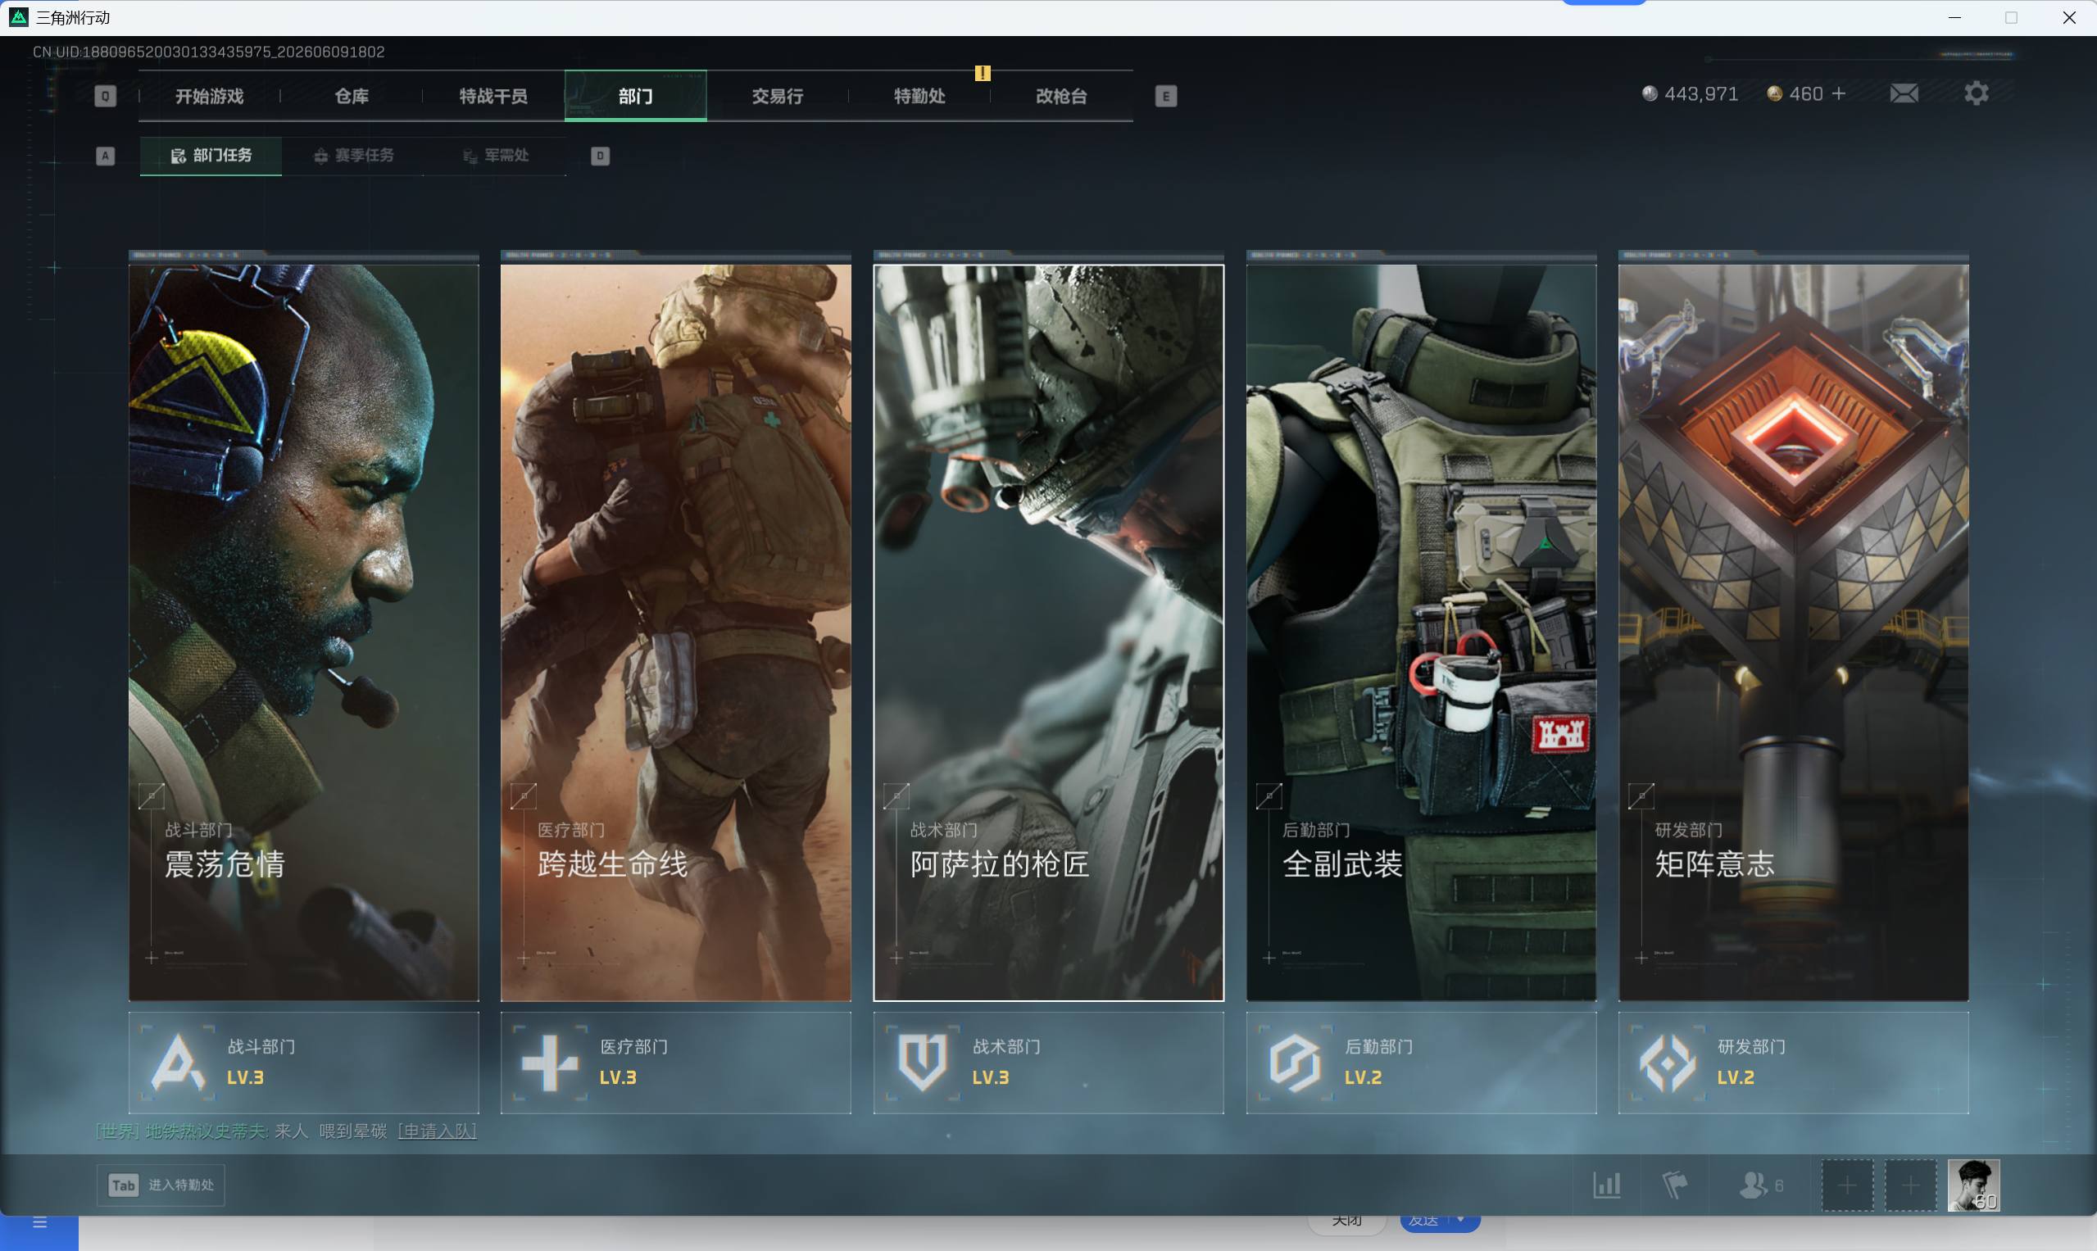Click the D key hint icon
The height and width of the screenshot is (1251, 2097).
tap(601, 156)
